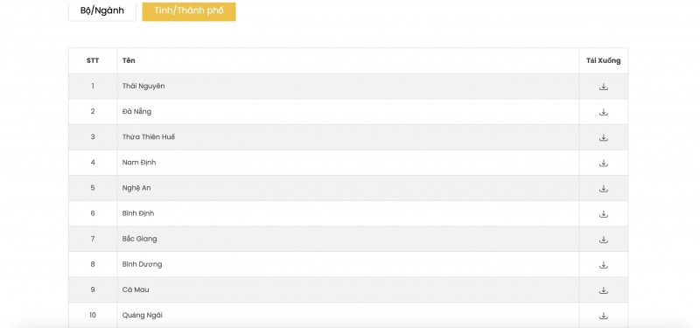Download the Đà Nẵng file
This screenshot has height=328, width=700.
coord(603,112)
